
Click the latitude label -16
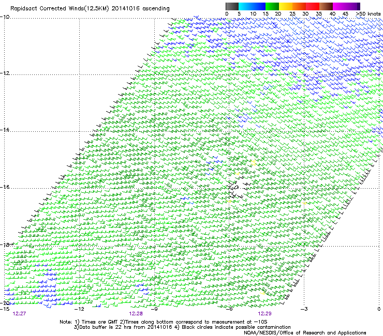point(5,187)
